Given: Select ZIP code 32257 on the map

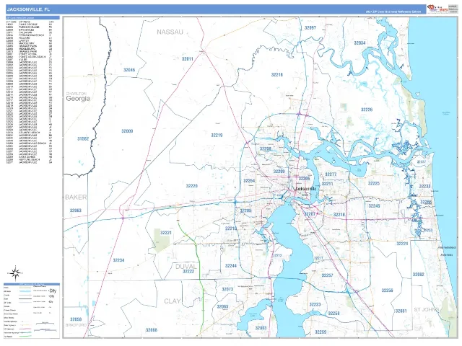Looking at the screenshot, I should click(x=327, y=275).
